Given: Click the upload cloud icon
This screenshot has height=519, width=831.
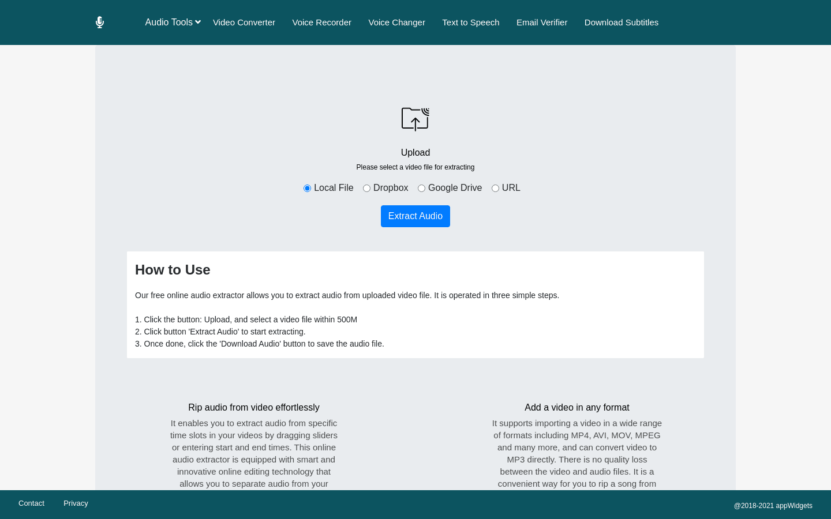Looking at the screenshot, I should pyautogui.click(x=415, y=119).
